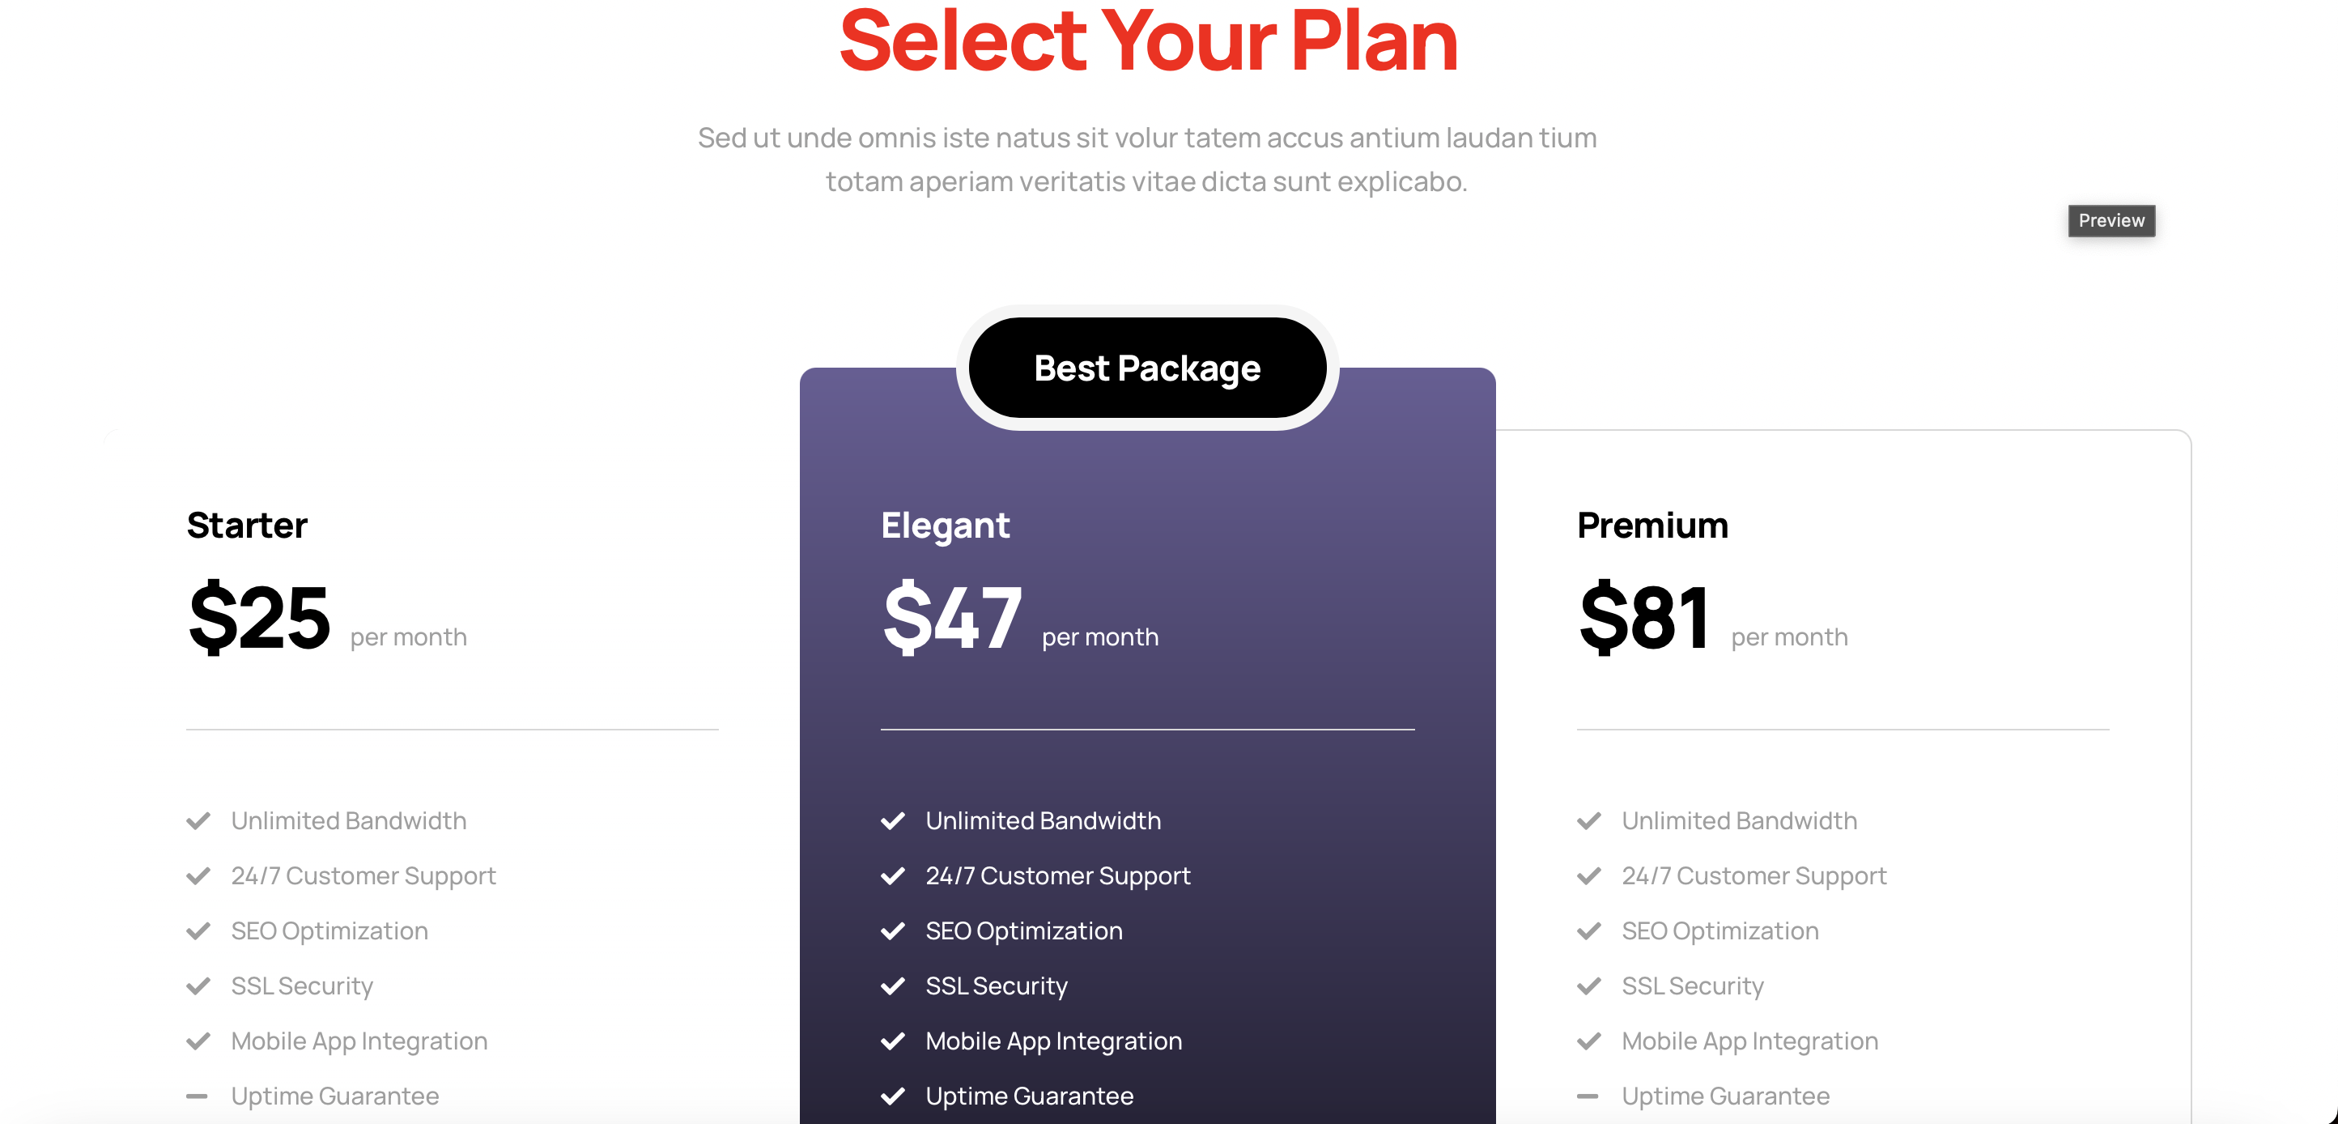Click the Unlimited Bandwidth checkmark in Starter plan
The image size is (2338, 1124).
(x=198, y=821)
